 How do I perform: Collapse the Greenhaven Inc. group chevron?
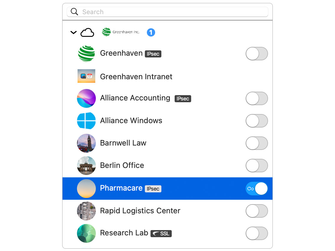click(x=73, y=33)
